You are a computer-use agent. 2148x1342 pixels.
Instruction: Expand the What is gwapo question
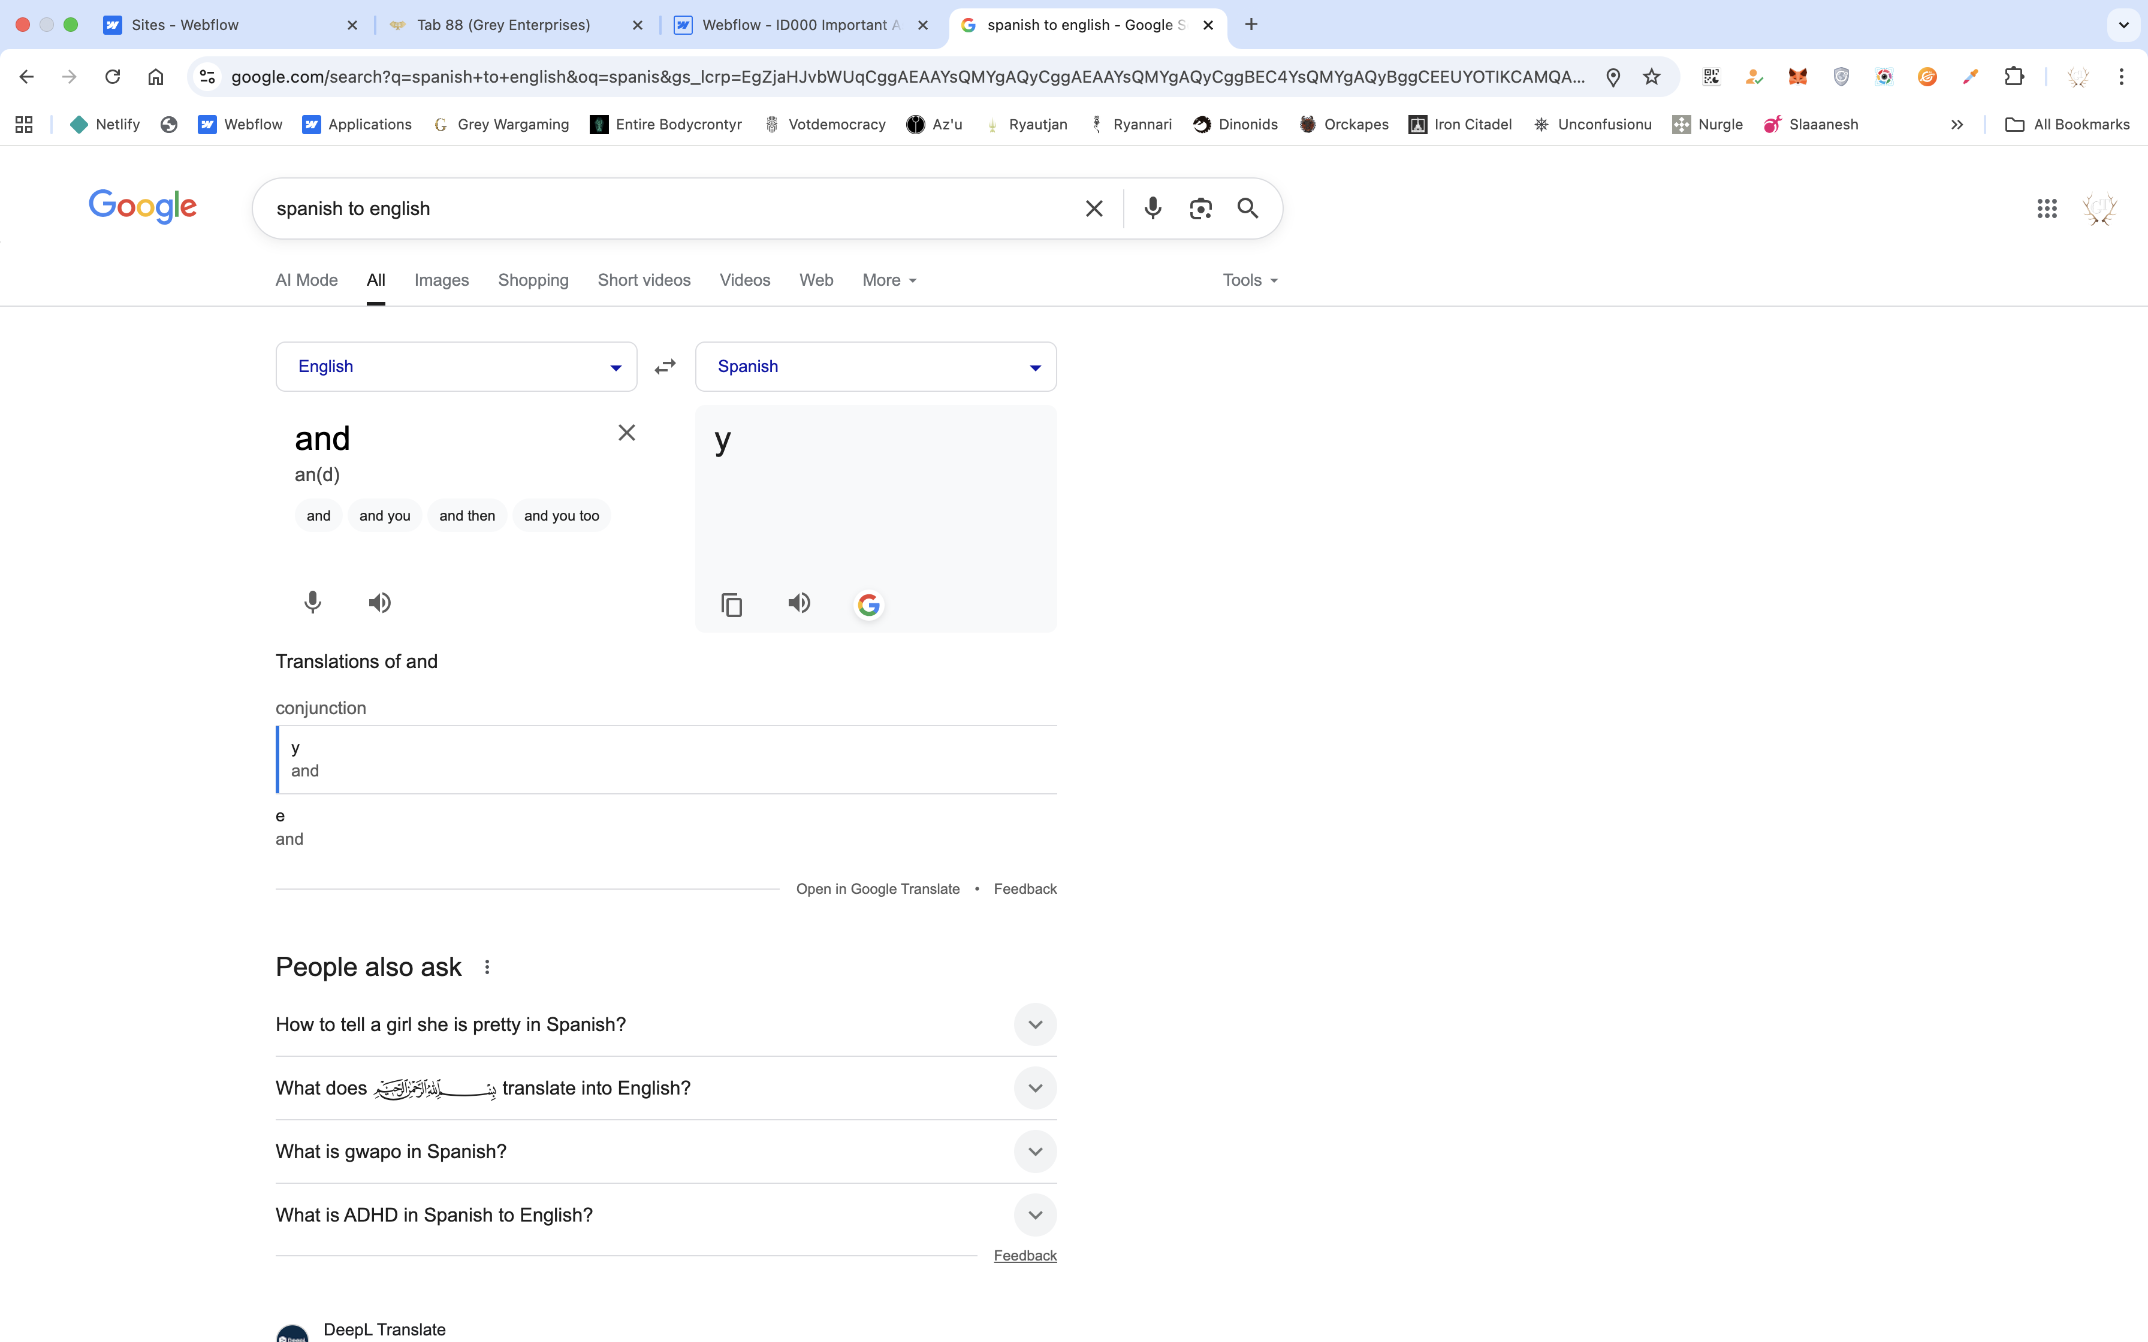coord(1035,1151)
